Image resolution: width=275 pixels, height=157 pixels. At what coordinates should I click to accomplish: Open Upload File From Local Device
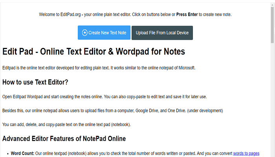click(x=162, y=33)
